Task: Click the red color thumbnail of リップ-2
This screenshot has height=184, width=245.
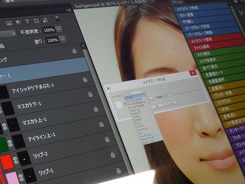Action: coord(7,162)
